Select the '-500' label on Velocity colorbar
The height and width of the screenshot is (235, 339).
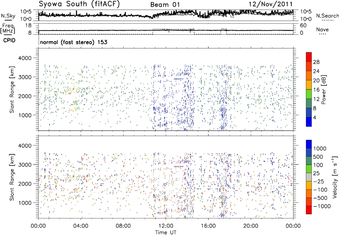point(320,198)
